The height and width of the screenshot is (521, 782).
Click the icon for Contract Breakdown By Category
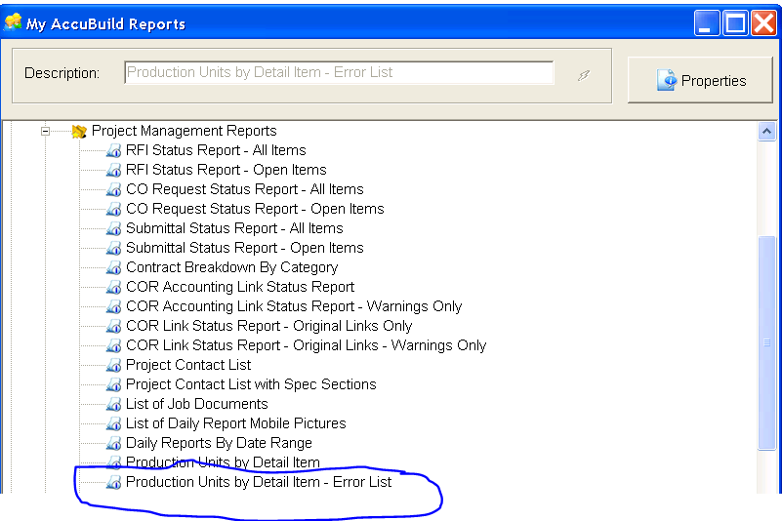113,267
